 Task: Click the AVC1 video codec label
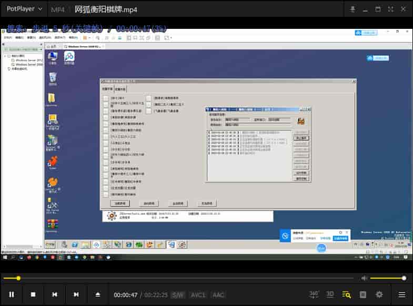pos(198,295)
